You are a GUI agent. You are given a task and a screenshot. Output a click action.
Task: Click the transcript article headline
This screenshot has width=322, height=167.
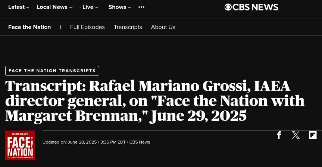point(154,101)
